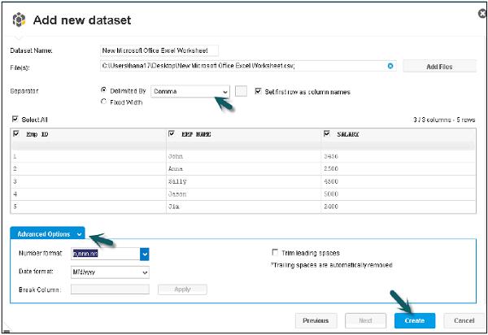Click the salary value 2500
Viewport: 488px width, 335px height.
[x=330, y=168]
